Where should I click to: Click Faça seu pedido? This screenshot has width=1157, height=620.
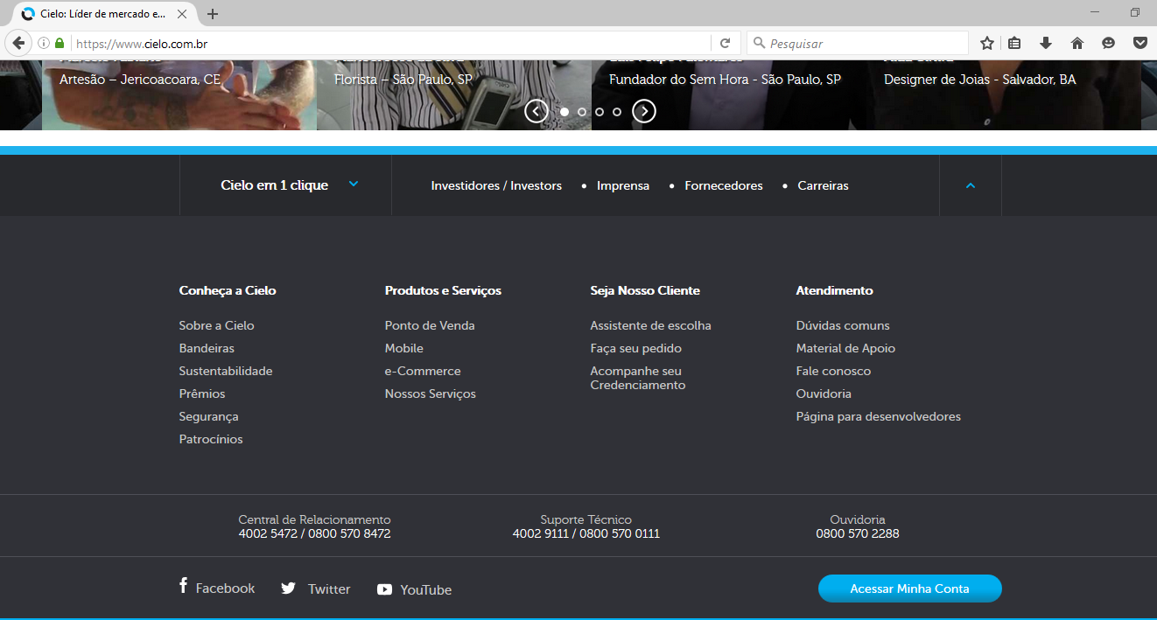(x=635, y=348)
